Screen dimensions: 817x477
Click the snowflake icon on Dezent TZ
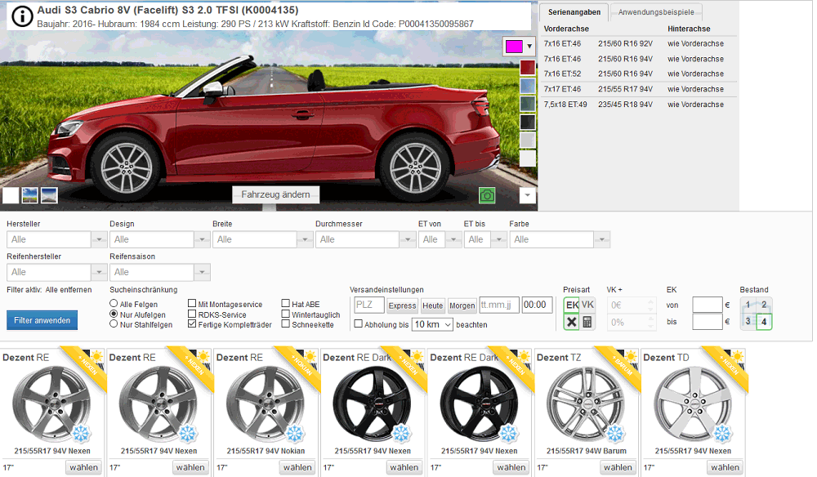615,433
